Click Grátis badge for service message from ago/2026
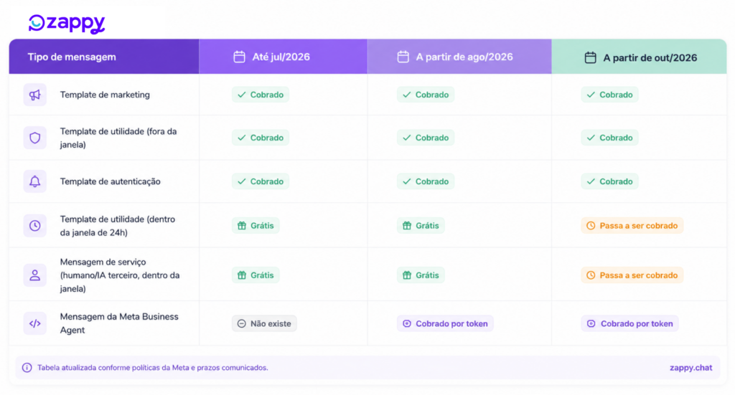This screenshot has width=735, height=395. (421, 275)
